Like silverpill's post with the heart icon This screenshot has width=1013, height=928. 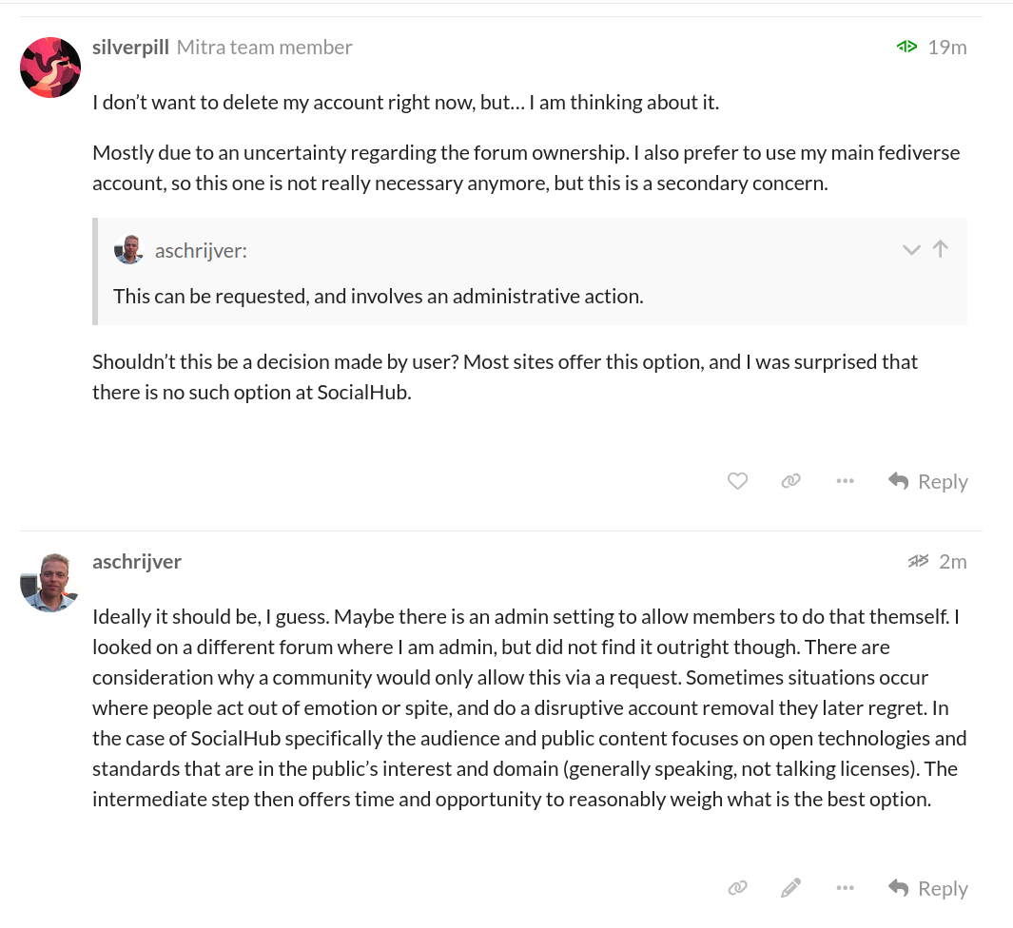click(x=737, y=481)
